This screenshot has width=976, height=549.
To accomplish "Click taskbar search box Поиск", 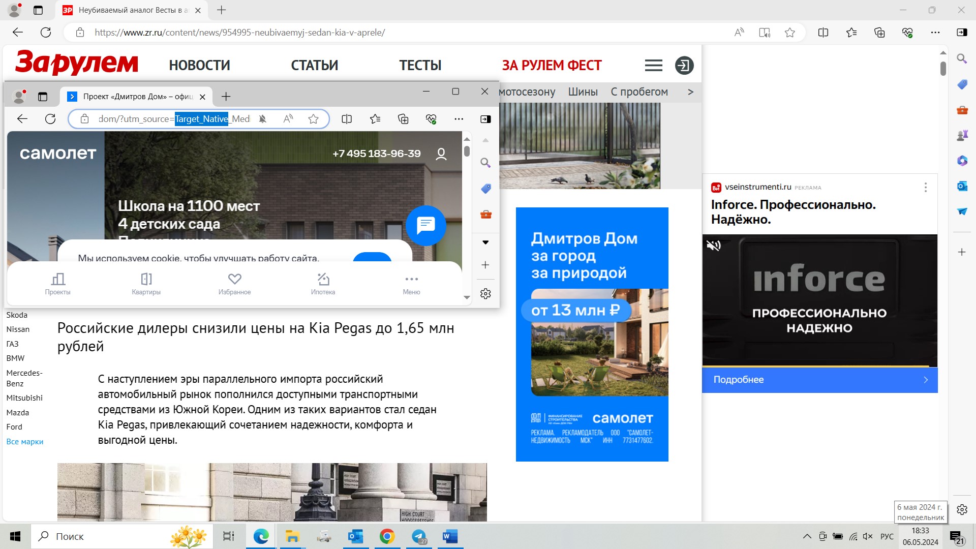I will pyautogui.click(x=122, y=536).
